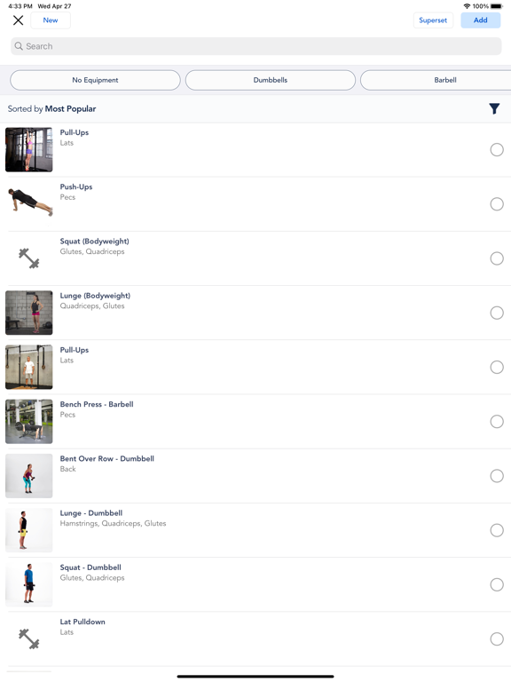Screen dimensions: 511x682
Task: Create a New exercise
Action: click(x=51, y=20)
